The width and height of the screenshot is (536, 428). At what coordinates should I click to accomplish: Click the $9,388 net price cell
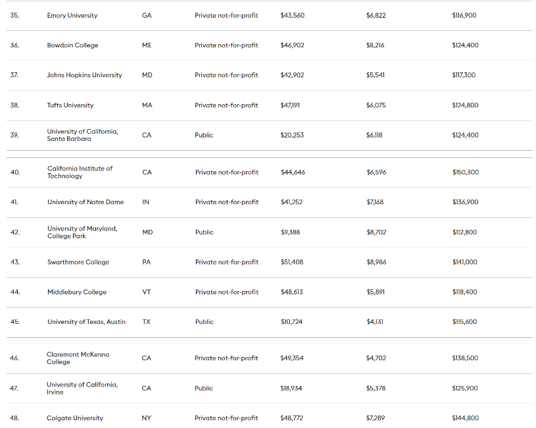290,232
